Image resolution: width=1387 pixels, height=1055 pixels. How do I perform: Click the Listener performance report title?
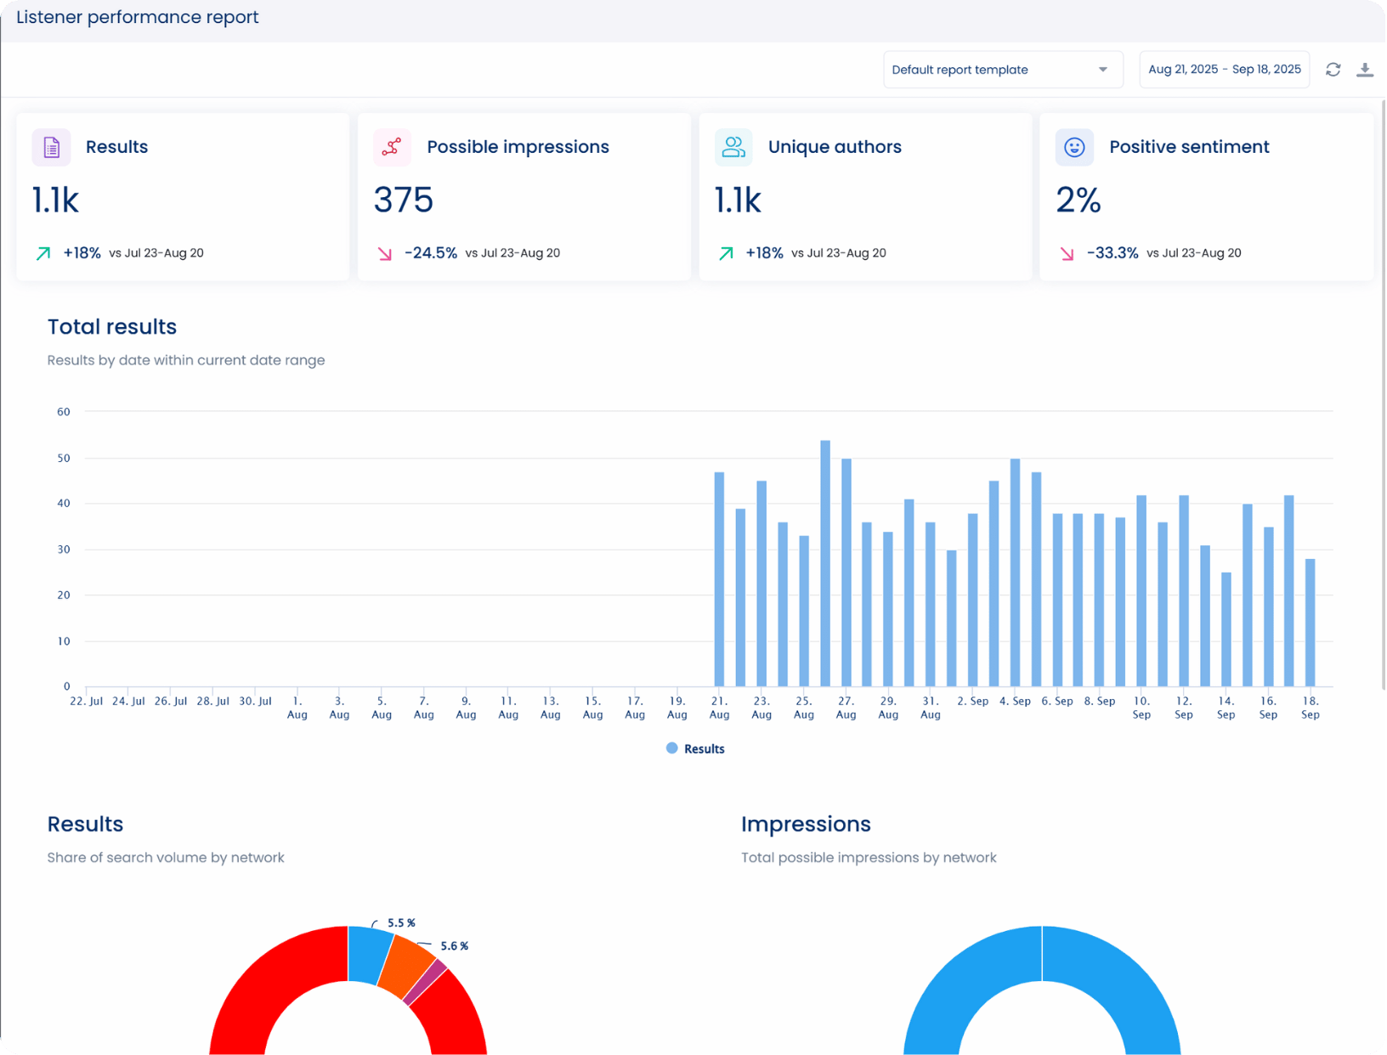point(137,17)
